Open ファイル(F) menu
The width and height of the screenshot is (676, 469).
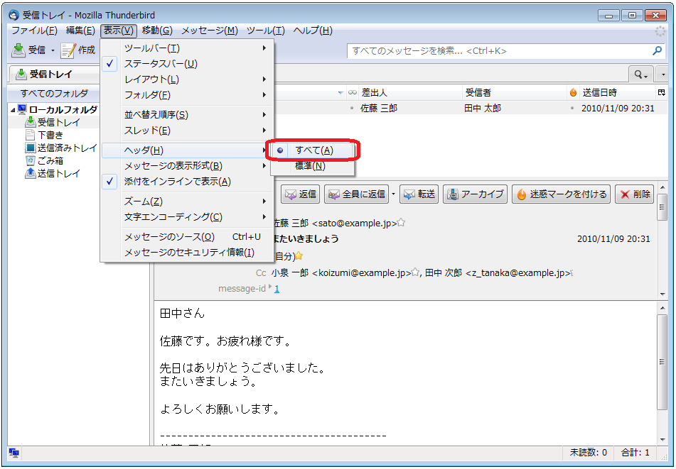34,31
